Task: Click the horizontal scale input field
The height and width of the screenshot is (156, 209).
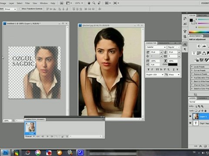Action: [173, 61]
